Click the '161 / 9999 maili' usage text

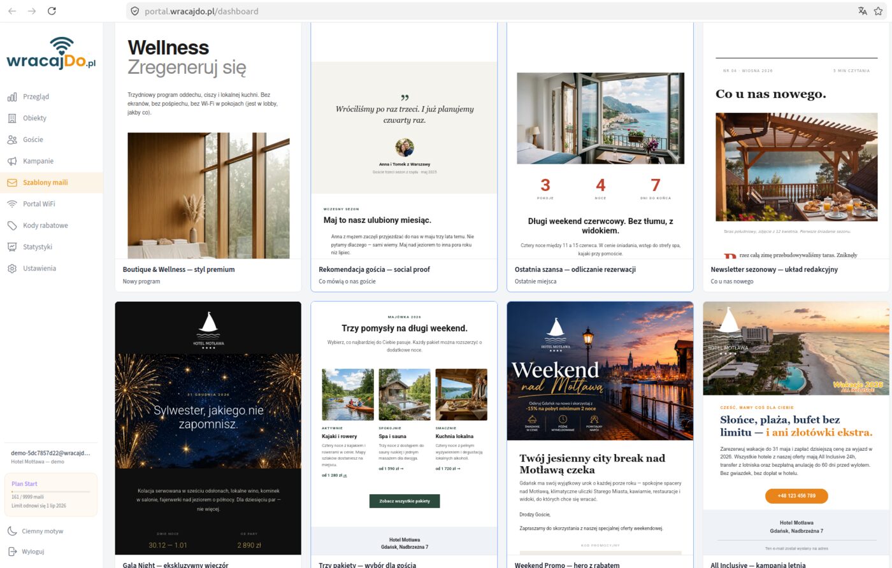(x=27, y=497)
